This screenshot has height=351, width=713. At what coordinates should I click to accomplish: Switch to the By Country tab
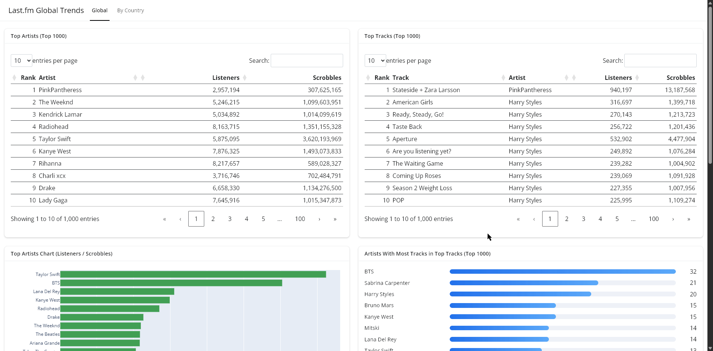tap(130, 10)
